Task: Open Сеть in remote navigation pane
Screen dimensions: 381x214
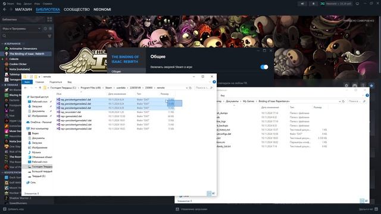Action: click(33, 182)
